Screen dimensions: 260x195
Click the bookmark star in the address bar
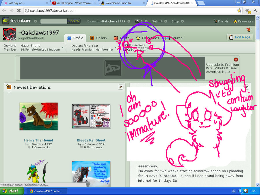click(239, 10)
